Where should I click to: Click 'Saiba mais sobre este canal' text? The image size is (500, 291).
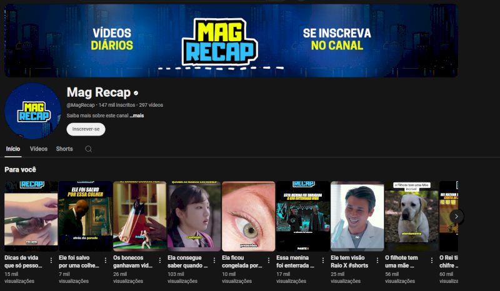point(97,116)
